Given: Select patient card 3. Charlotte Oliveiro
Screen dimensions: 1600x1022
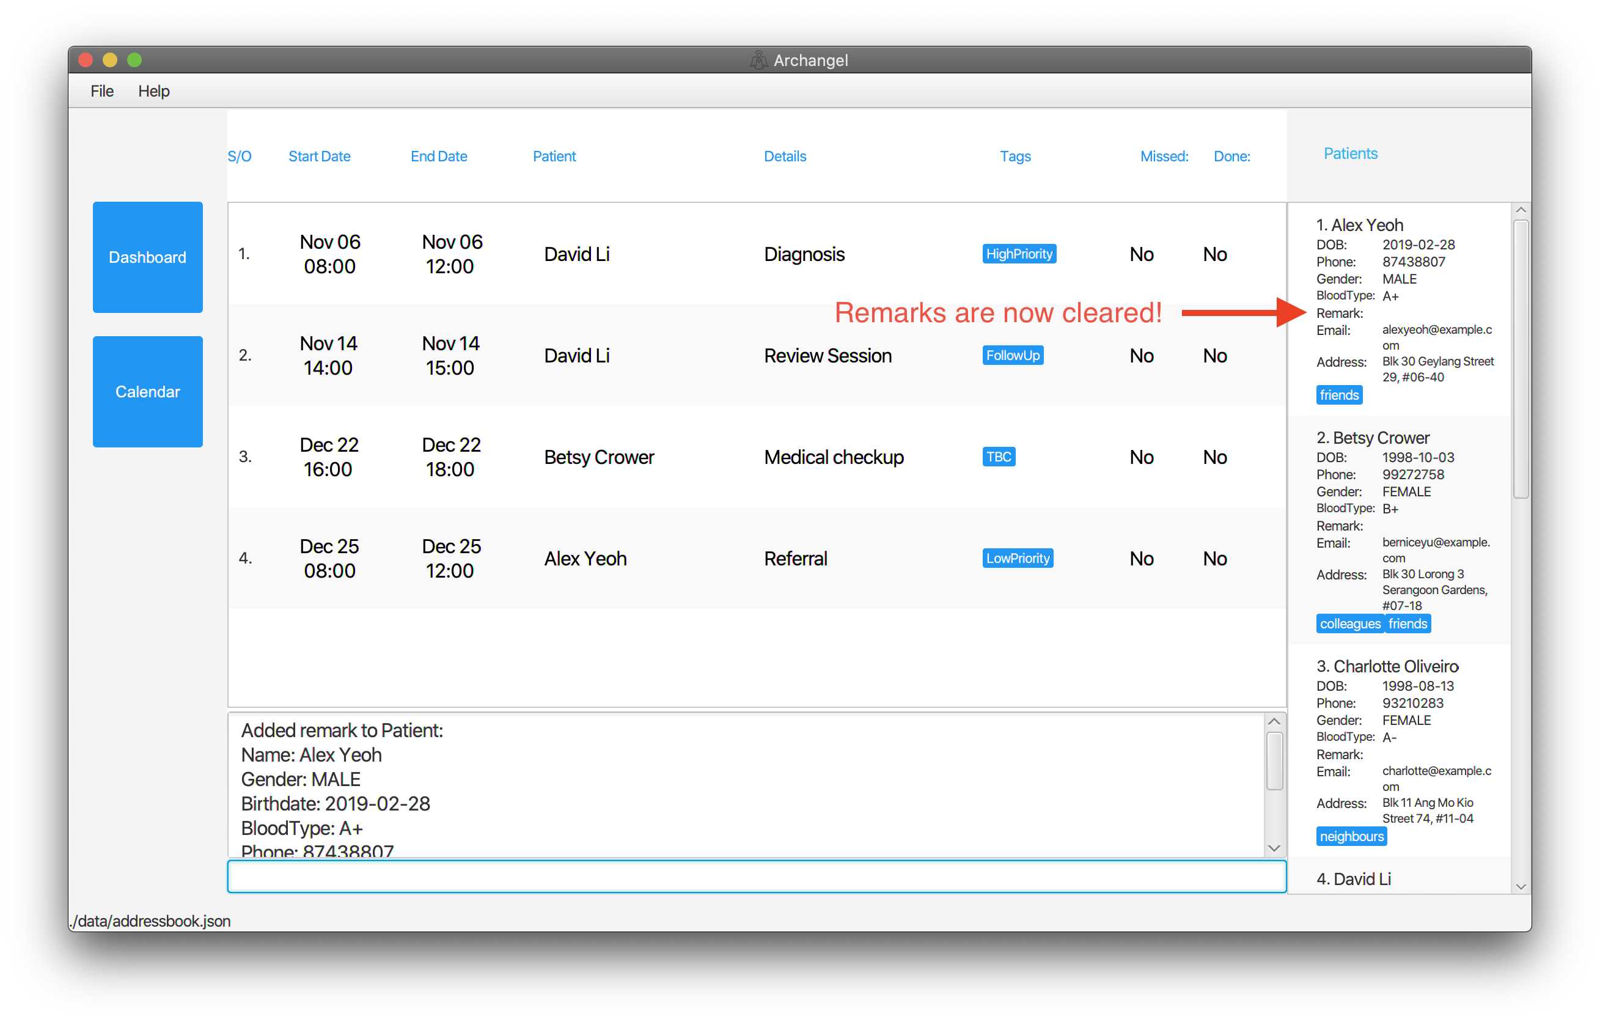Looking at the screenshot, I should 1400,751.
